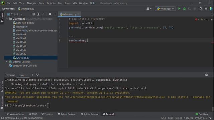
Task: Open line separator CRLF selector
Action: (171, 118)
